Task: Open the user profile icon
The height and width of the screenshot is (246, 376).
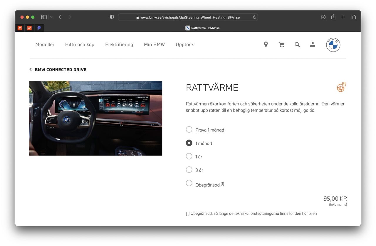Action: 313,44
